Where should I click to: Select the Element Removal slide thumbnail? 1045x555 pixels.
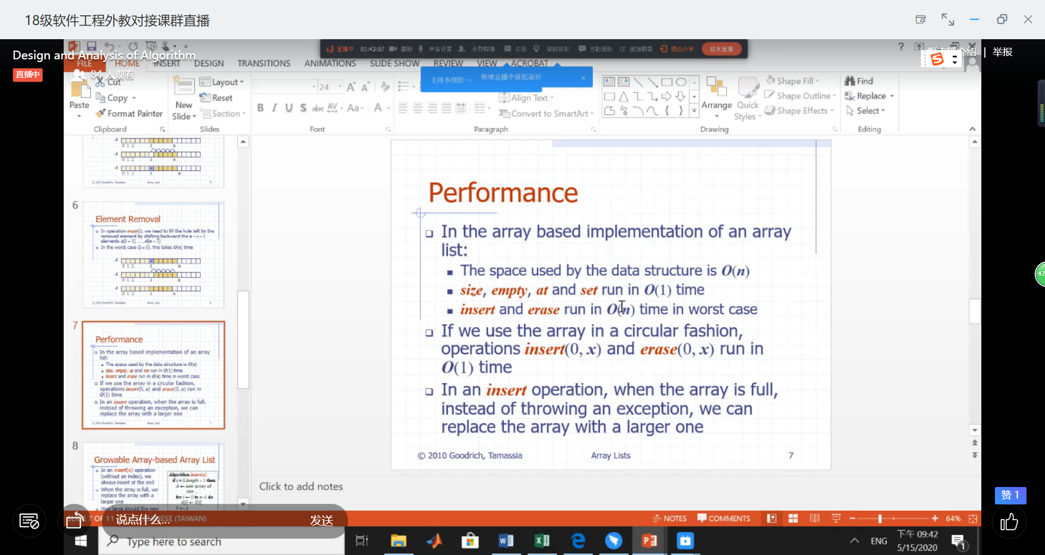[153, 255]
